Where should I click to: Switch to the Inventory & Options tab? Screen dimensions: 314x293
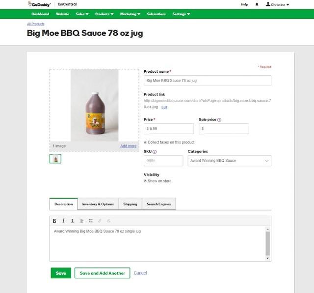[98, 204]
